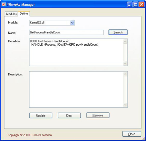This screenshot has height=141, width=146.
Task: Switch to the Modules tab
Action: tap(11, 14)
